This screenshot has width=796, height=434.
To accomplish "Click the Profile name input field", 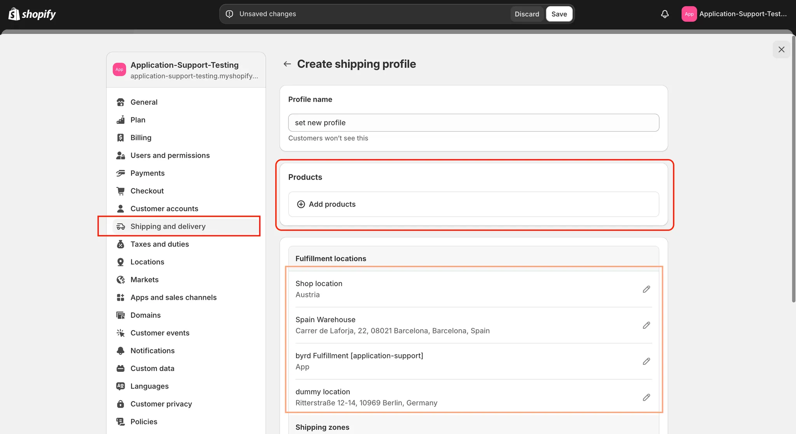I will pos(473,123).
